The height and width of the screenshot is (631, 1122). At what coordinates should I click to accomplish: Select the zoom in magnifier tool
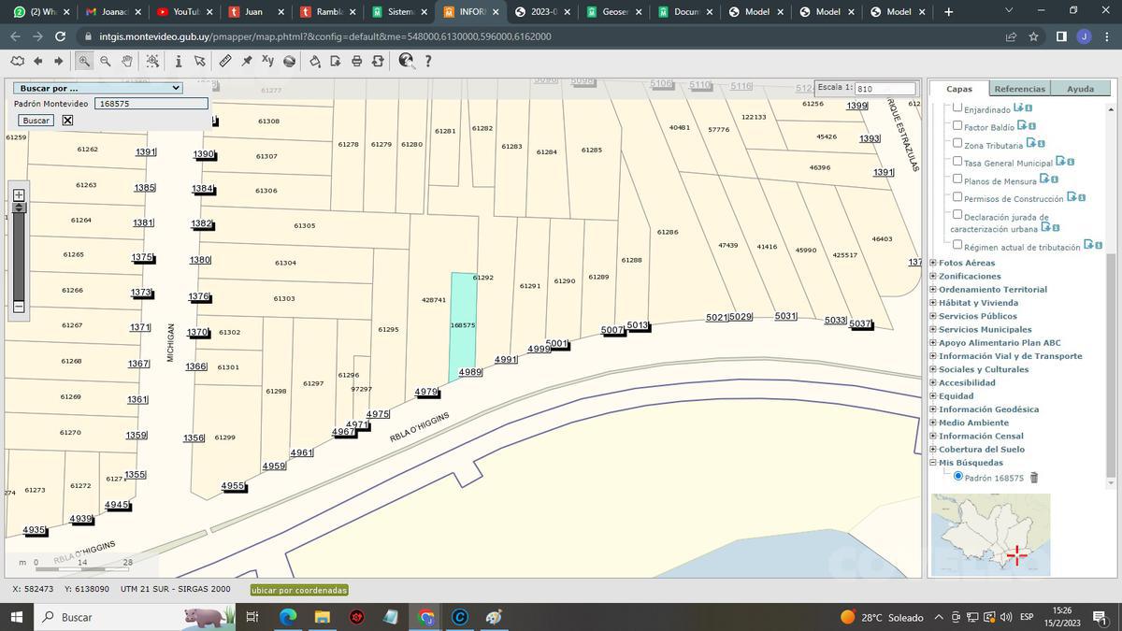[84, 61]
